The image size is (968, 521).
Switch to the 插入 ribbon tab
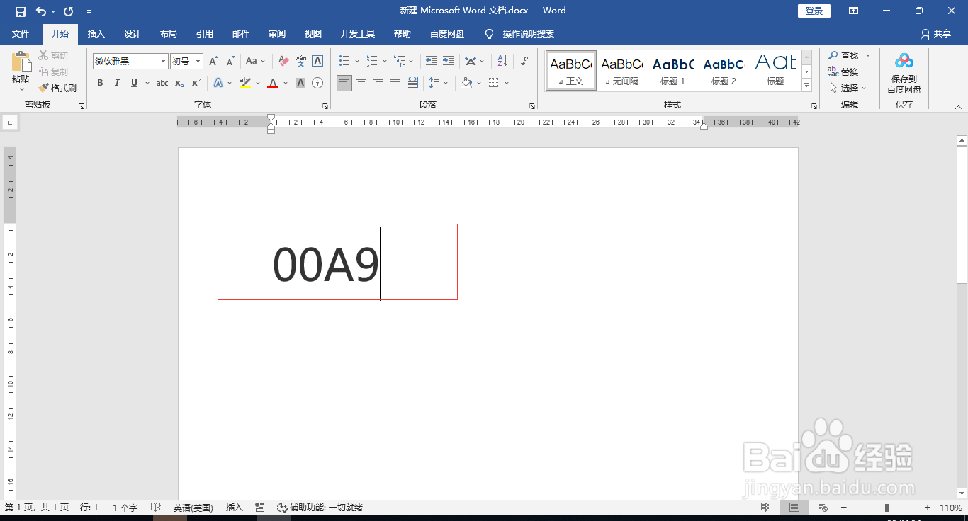click(x=96, y=33)
